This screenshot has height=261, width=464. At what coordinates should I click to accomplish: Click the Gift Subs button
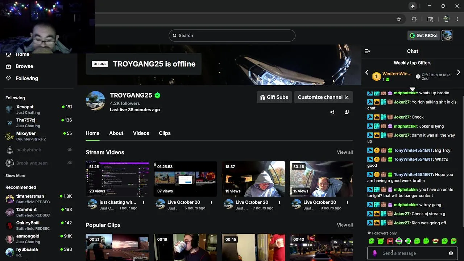(x=274, y=97)
